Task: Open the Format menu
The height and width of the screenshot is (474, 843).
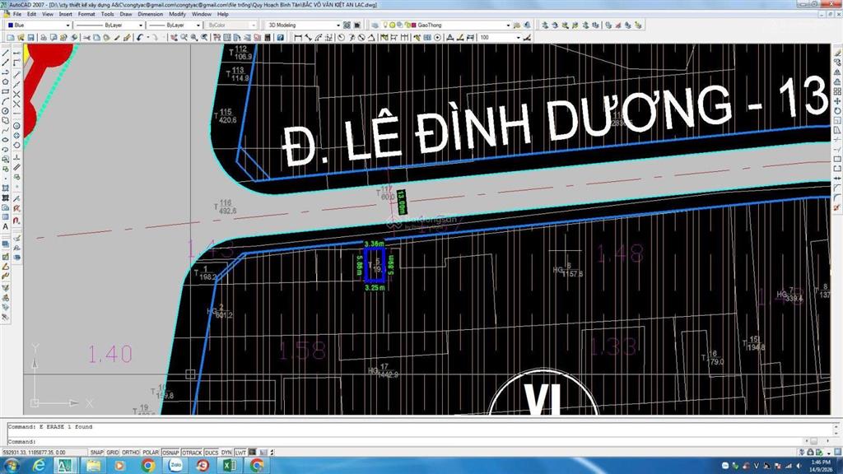Action: click(x=86, y=14)
